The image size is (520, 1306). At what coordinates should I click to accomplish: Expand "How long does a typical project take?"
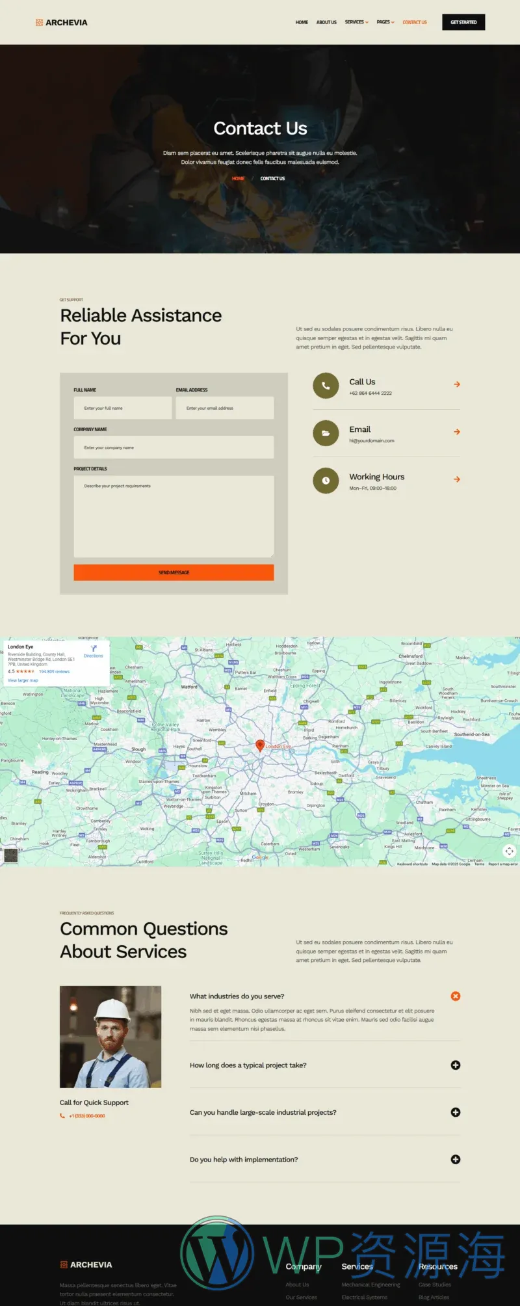(x=456, y=1065)
